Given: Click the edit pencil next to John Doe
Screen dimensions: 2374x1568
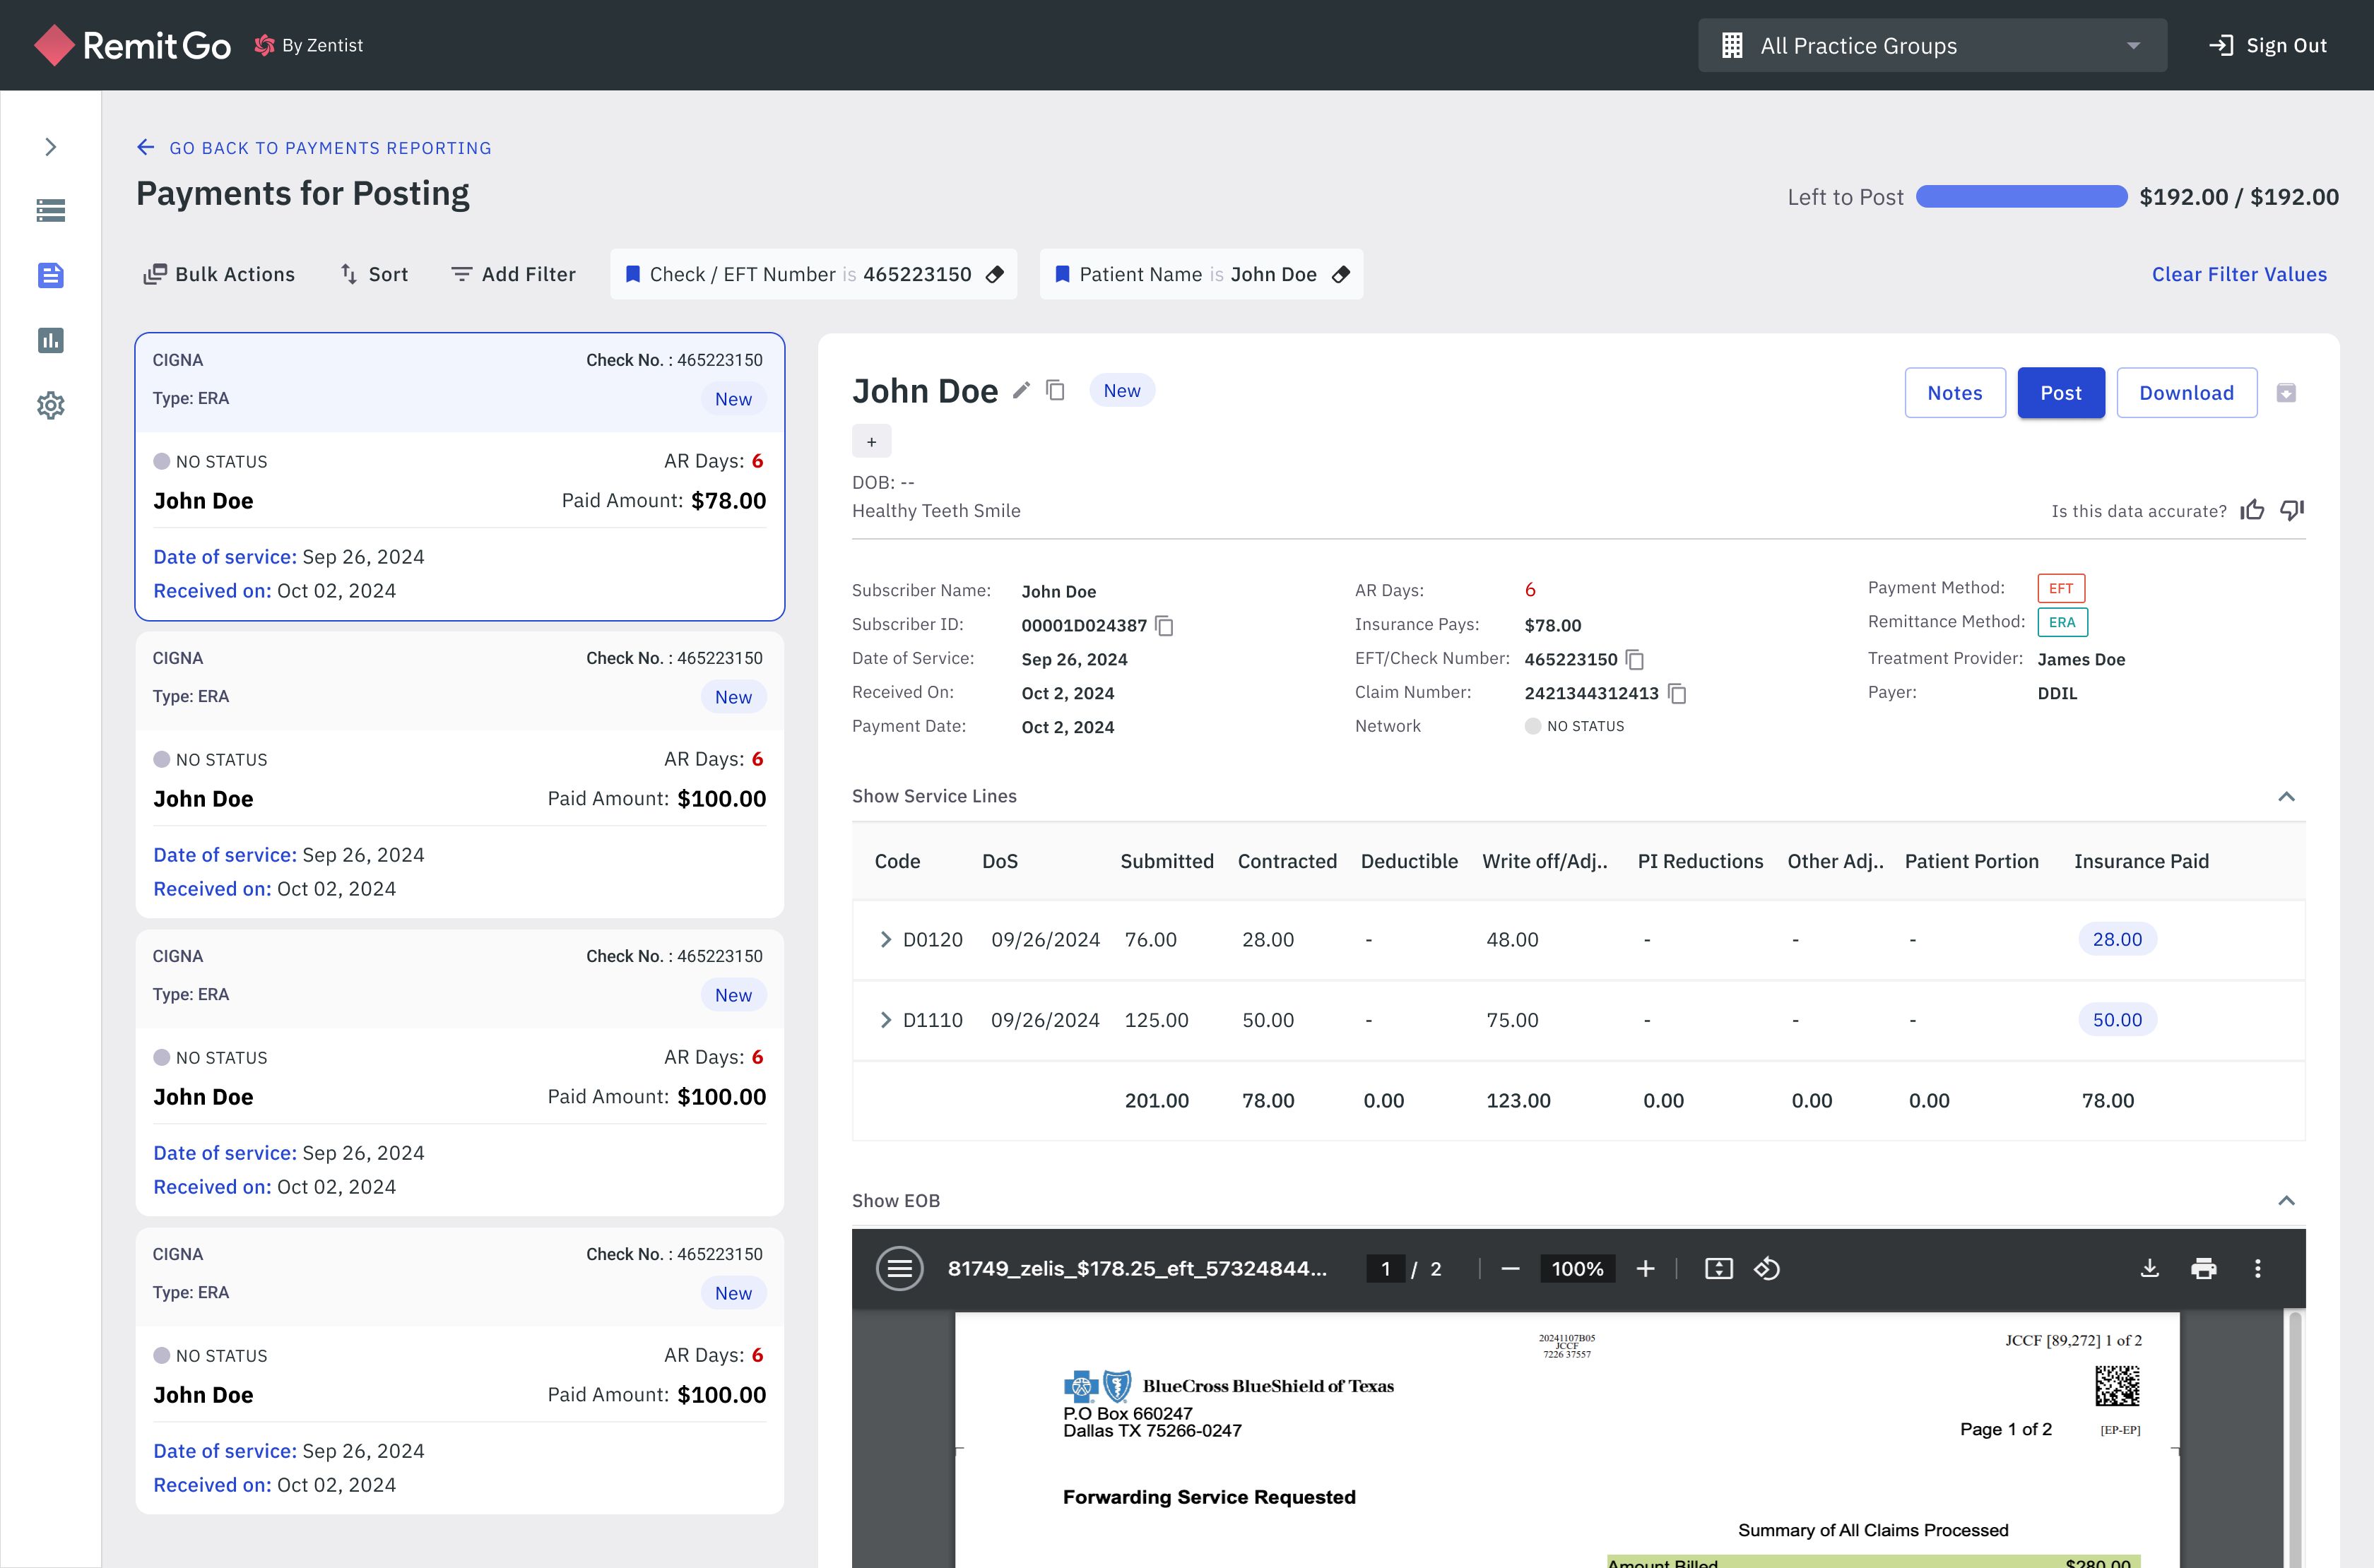Looking at the screenshot, I should 1020,391.
